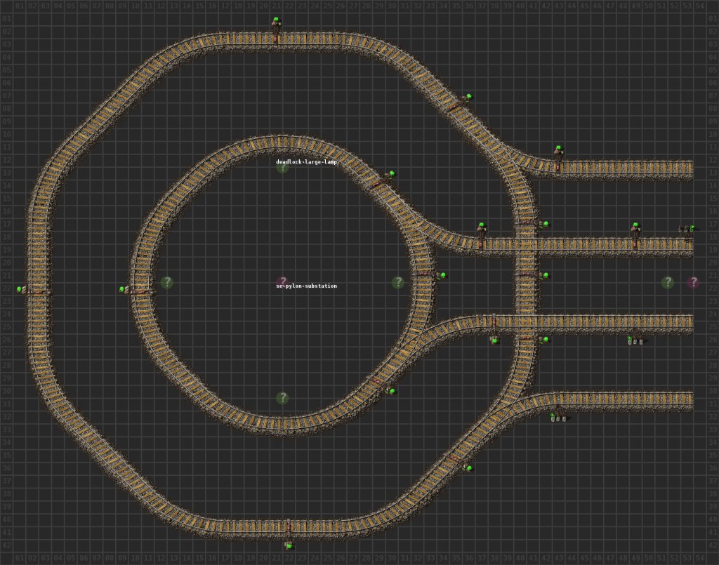This screenshot has height=565, width=719.
Task: Click the rail signal on the inner loop's lower-right diagonal
Action: point(391,391)
